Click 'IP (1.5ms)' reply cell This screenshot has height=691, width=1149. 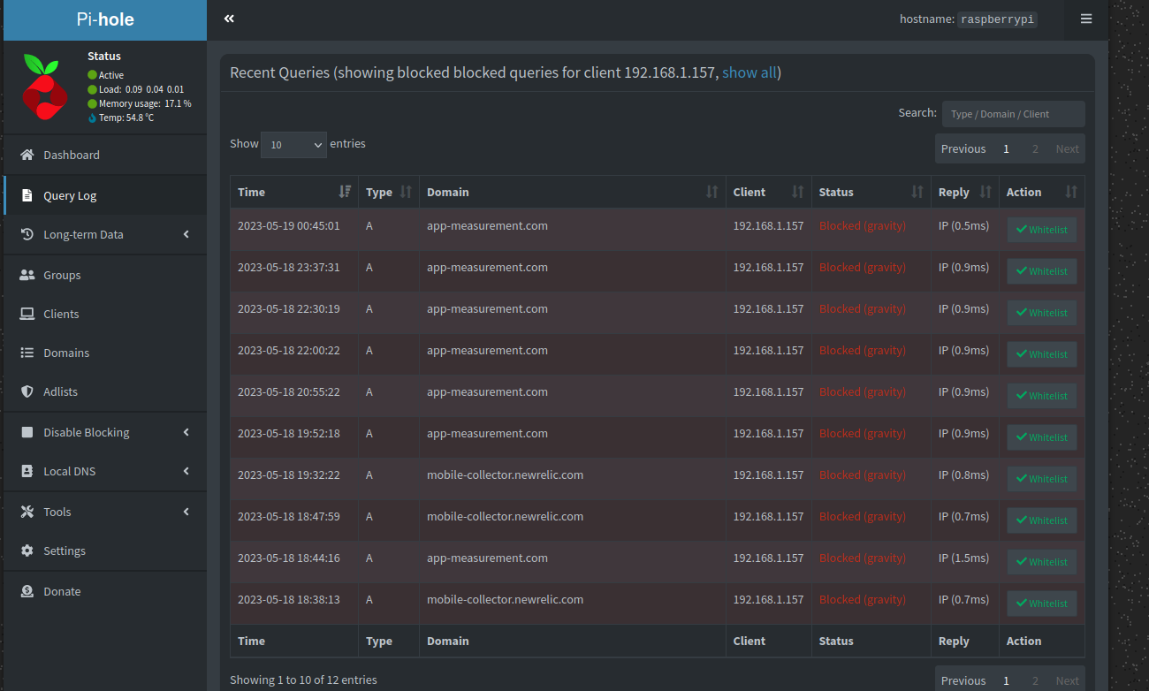pyautogui.click(x=963, y=558)
